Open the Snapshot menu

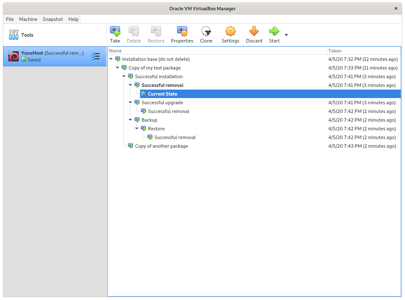pyautogui.click(x=53, y=19)
